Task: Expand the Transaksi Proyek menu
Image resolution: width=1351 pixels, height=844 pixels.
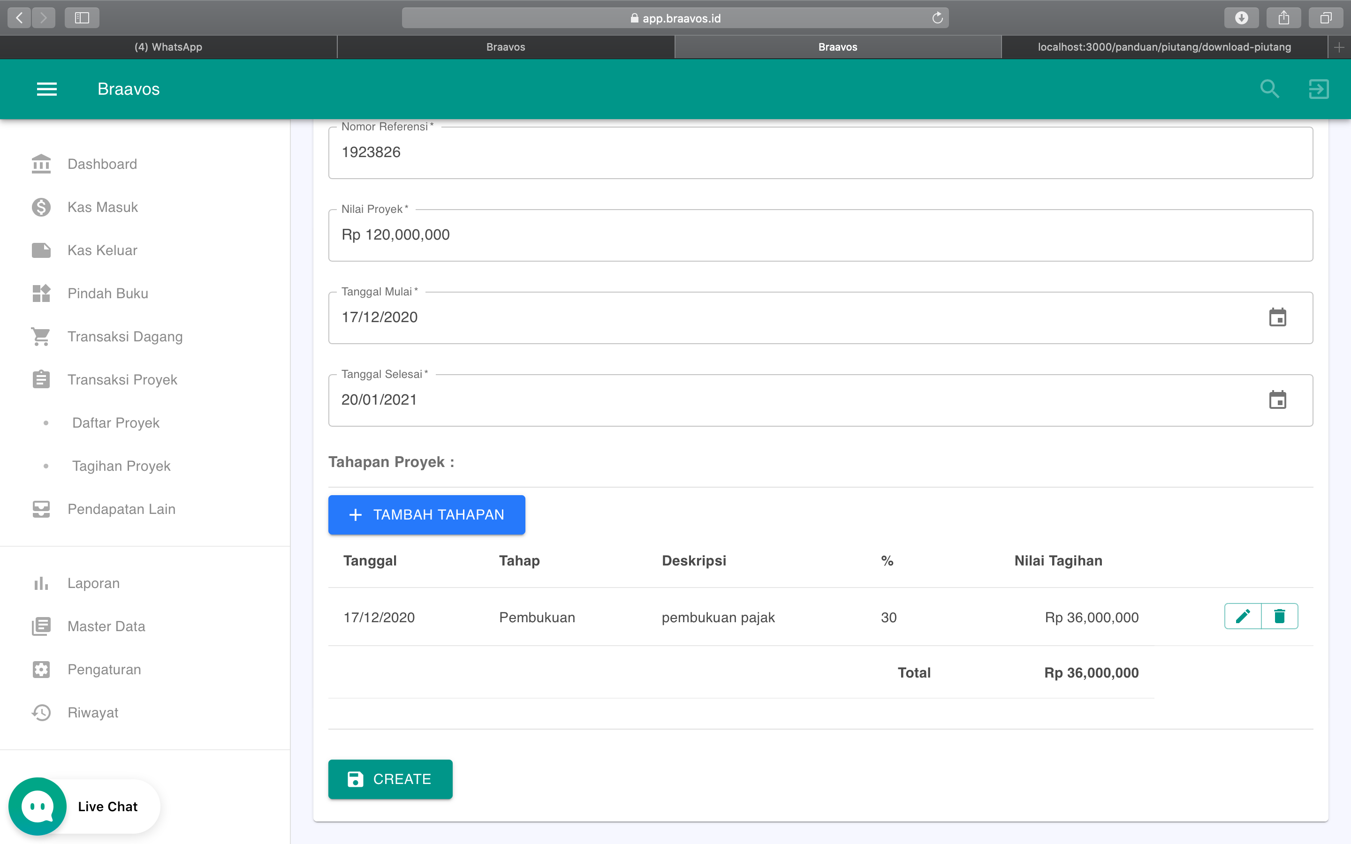Action: (122, 380)
